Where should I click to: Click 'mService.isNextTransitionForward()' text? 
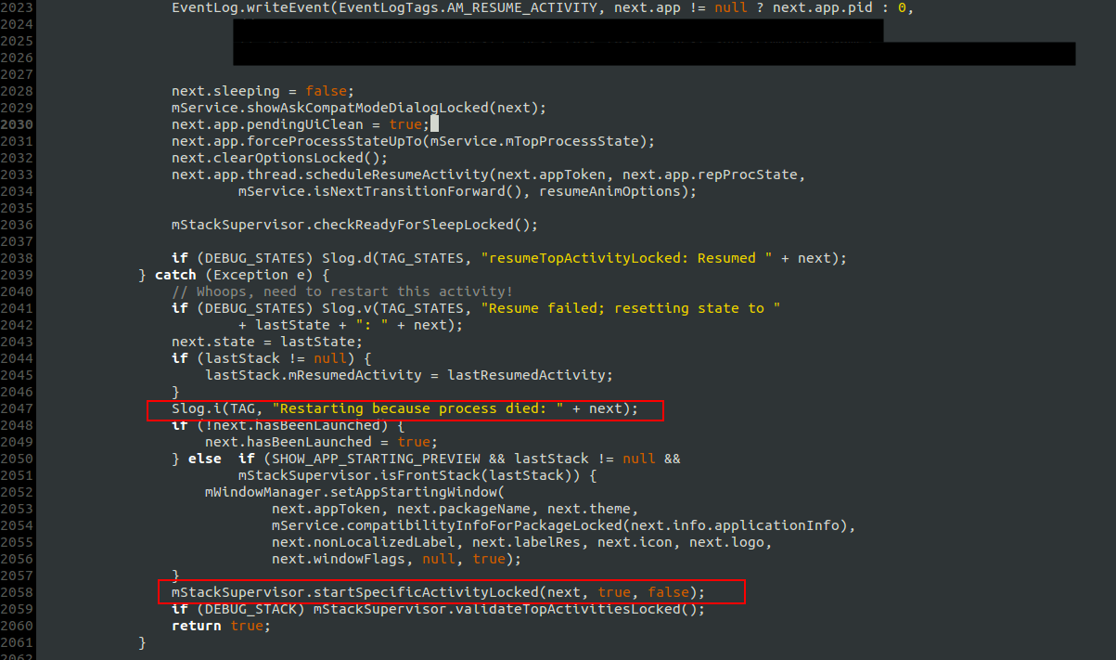coord(380,191)
